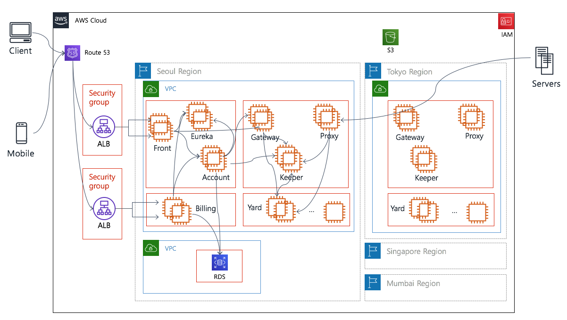The width and height of the screenshot is (567, 320).
Task: Select the upper ALB load balancer icon
Action: (x=103, y=127)
